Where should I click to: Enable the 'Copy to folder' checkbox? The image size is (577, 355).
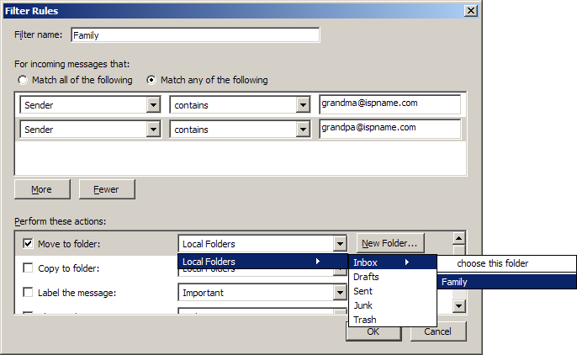(x=28, y=268)
